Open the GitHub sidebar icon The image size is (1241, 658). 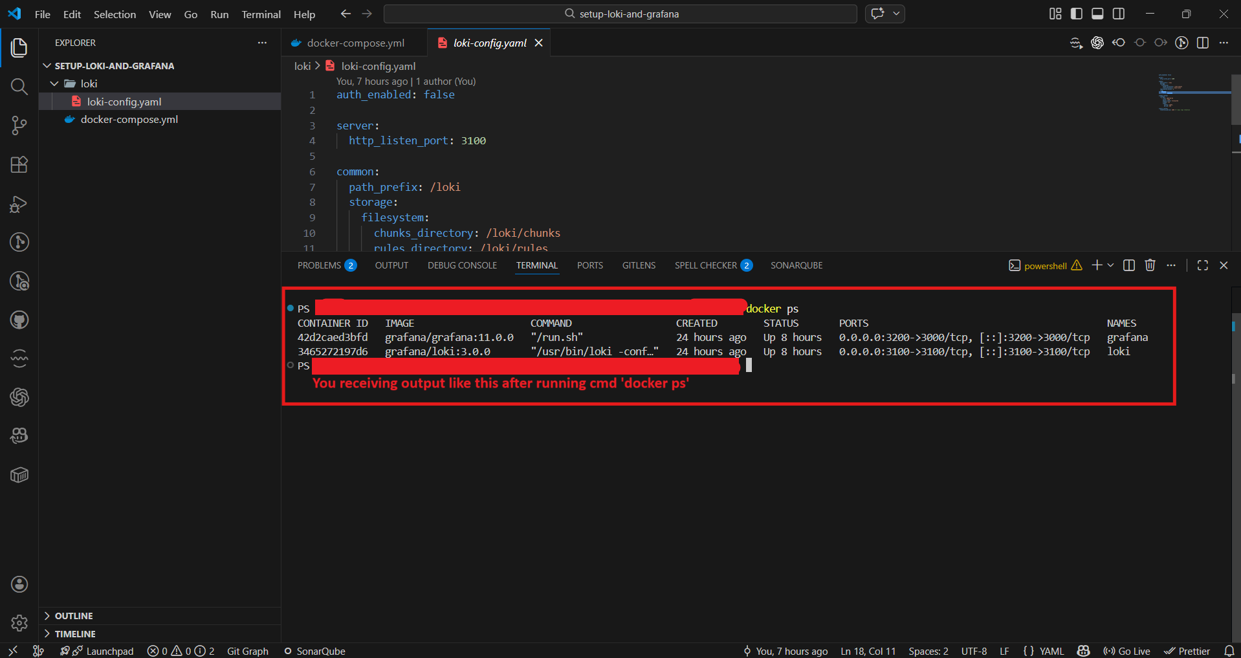pyautogui.click(x=19, y=320)
